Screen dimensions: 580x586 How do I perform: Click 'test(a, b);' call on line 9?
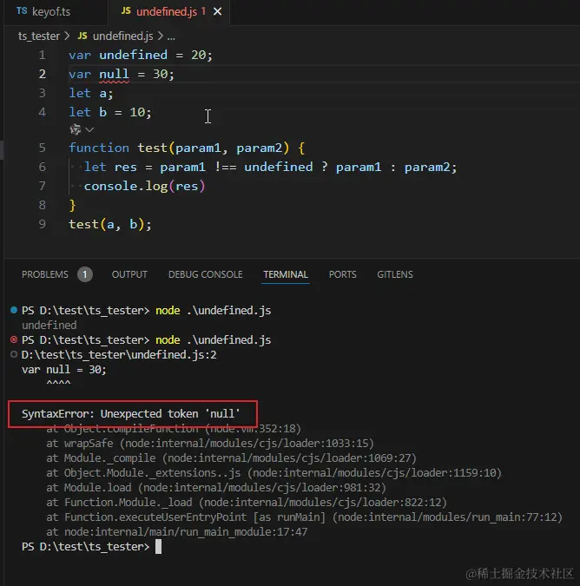pyautogui.click(x=110, y=224)
